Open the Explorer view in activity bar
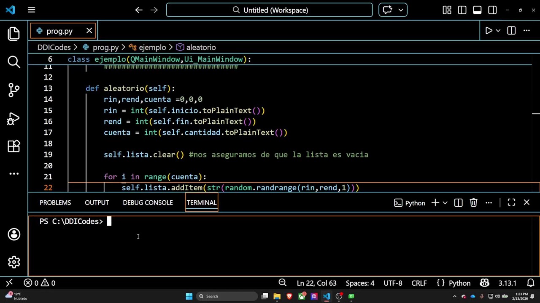The height and width of the screenshot is (303, 540). click(x=14, y=34)
